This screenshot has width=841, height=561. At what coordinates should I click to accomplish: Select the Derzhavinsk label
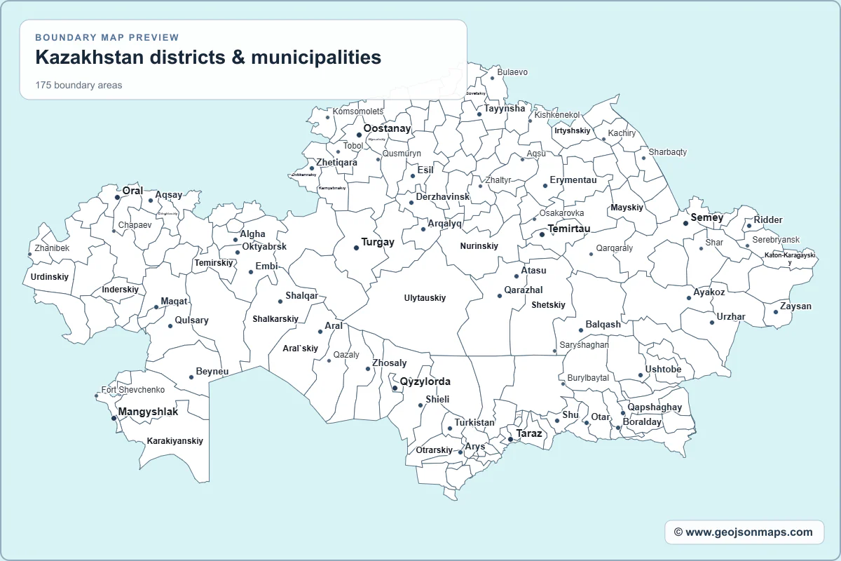pyautogui.click(x=442, y=197)
